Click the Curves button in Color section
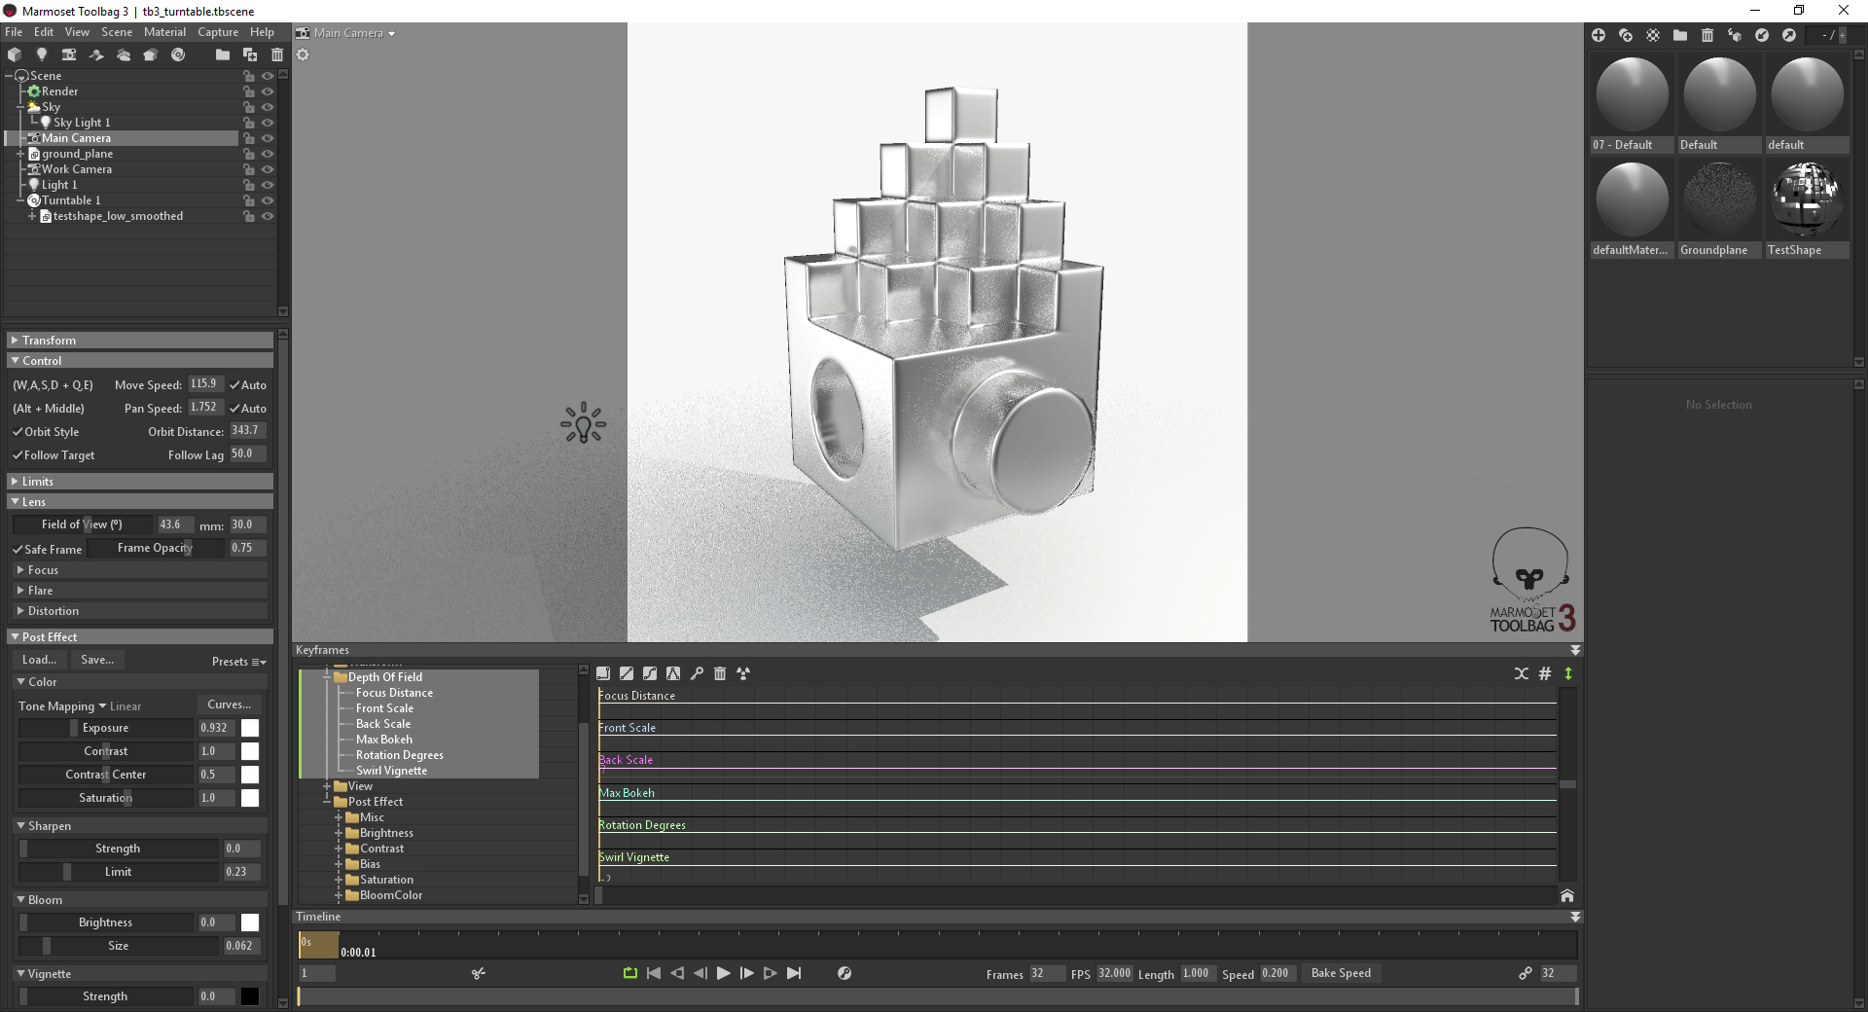The width and height of the screenshot is (1868, 1012). coord(229,704)
